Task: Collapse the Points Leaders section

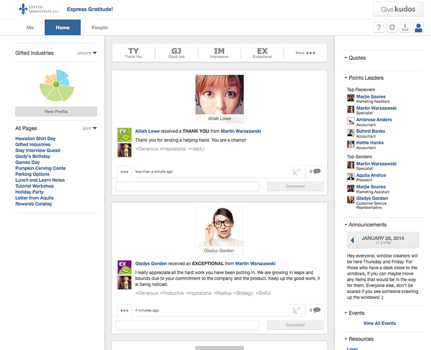Action: click(364, 78)
